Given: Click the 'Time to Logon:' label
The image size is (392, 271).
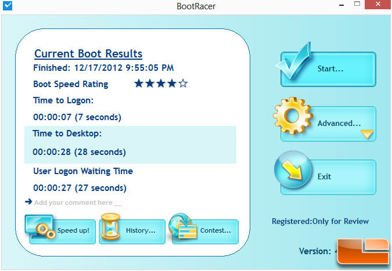Looking at the screenshot, I should (63, 100).
